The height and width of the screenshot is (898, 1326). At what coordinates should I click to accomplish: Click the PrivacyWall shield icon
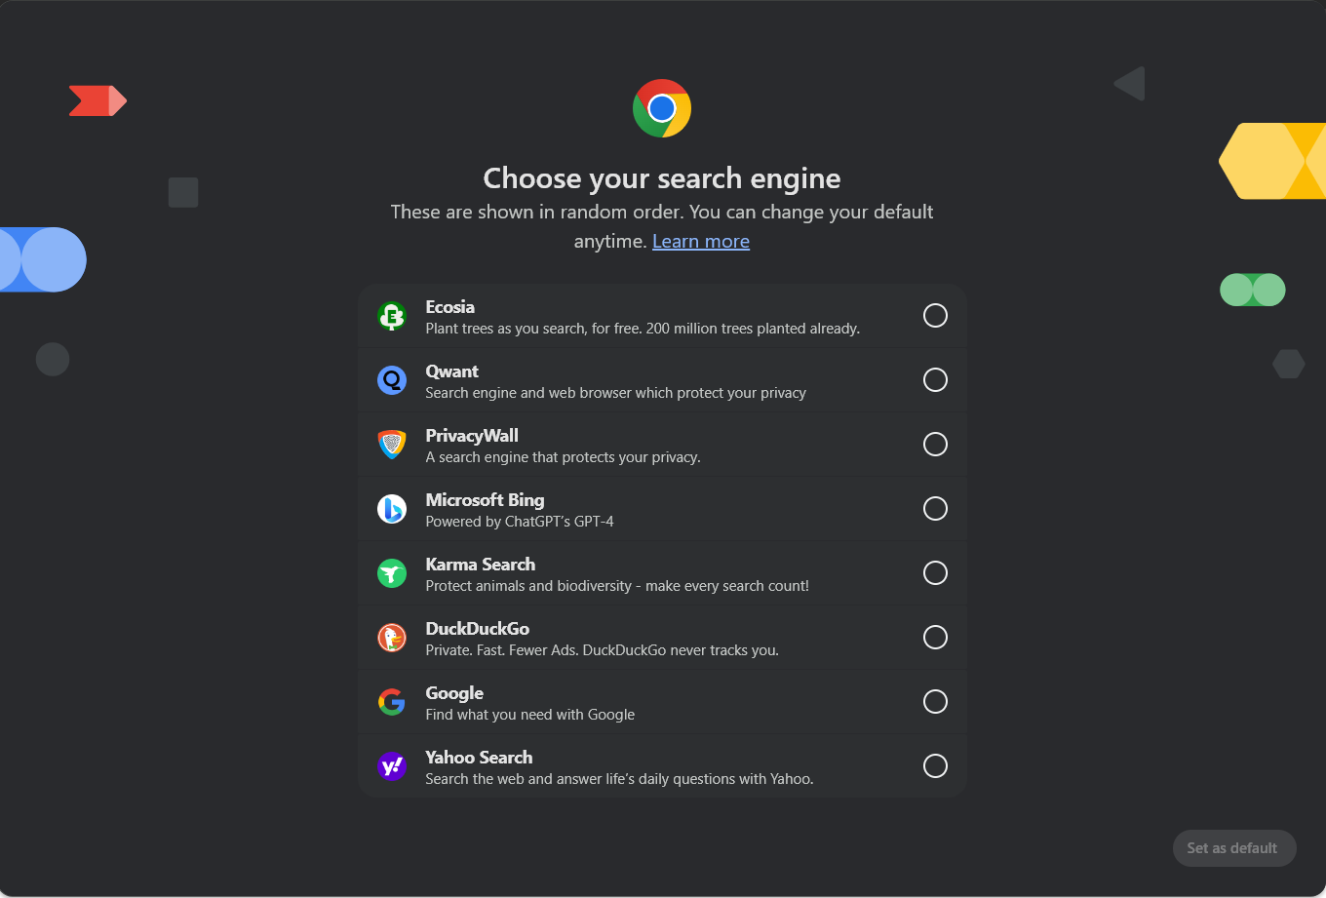pos(392,445)
